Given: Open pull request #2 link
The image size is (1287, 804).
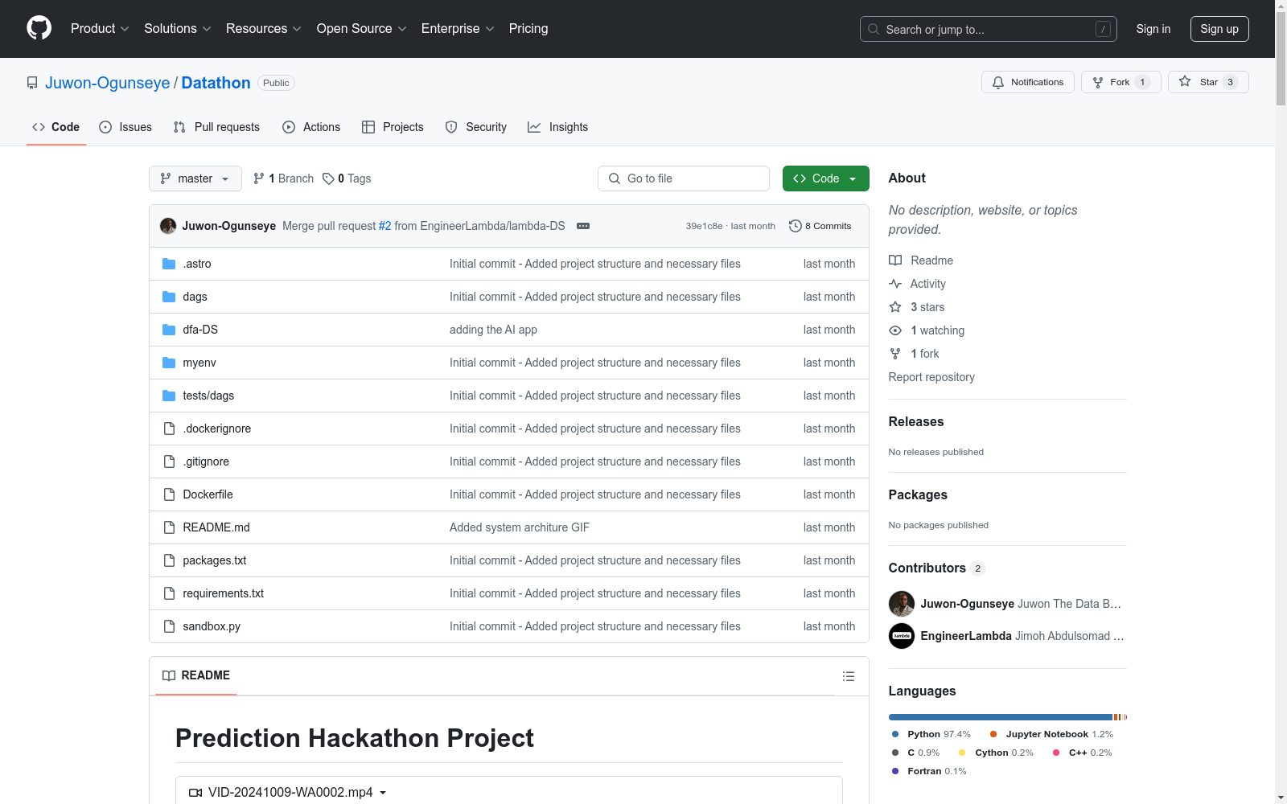Looking at the screenshot, I should click(384, 226).
